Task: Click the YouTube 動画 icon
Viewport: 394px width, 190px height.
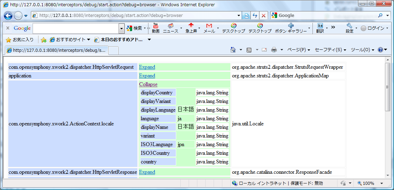Action: pos(156,28)
